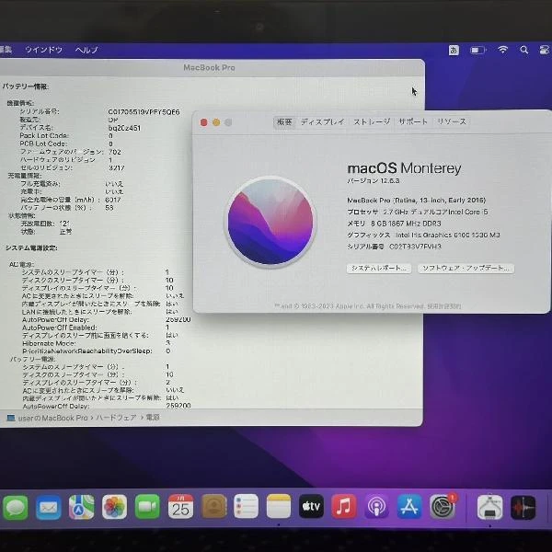The image size is (552, 552).
Task: Click the ソフトウェア・アップデート button
Action: tap(465, 268)
